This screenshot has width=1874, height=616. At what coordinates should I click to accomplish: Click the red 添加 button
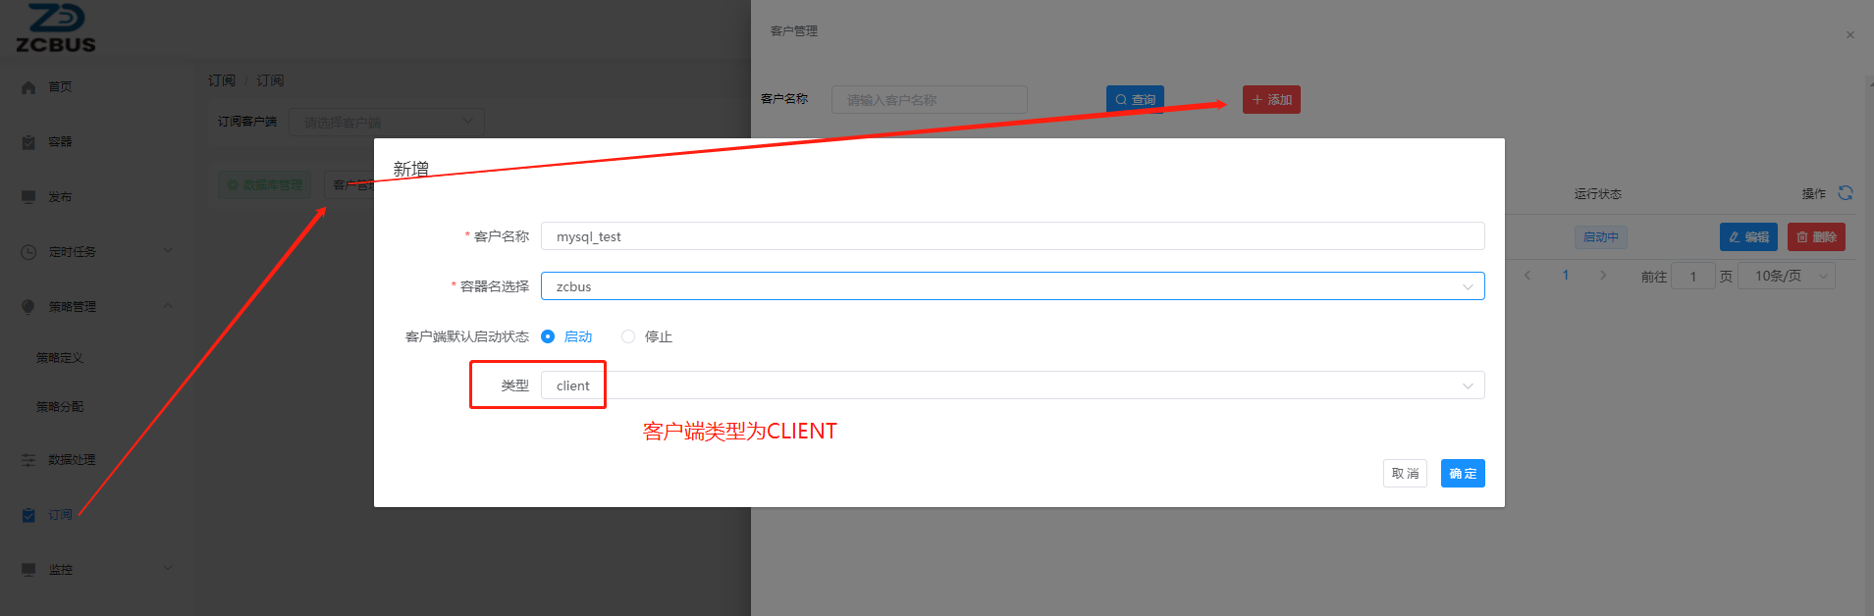(1271, 100)
